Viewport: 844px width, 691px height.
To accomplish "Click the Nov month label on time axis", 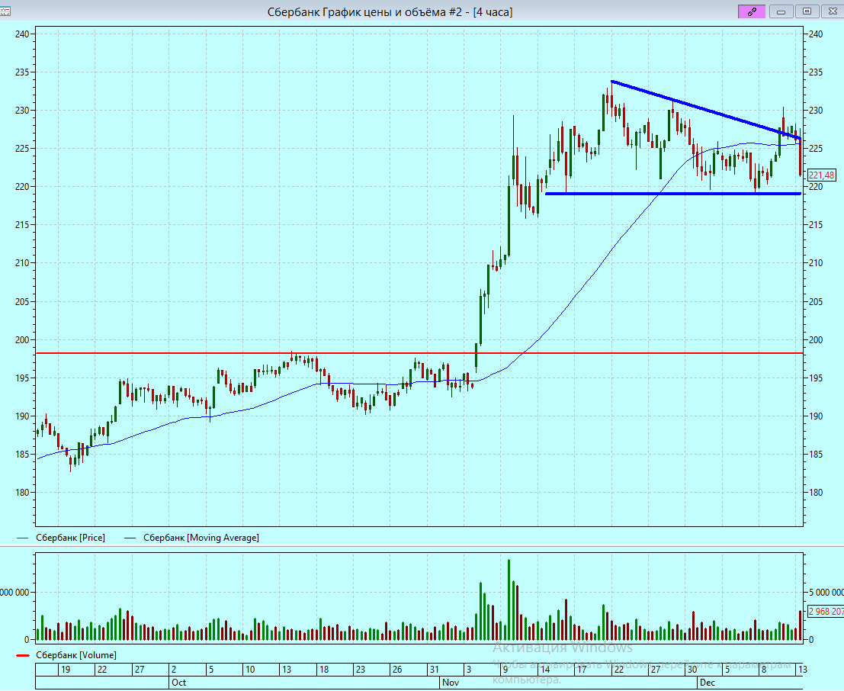I will [451, 683].
